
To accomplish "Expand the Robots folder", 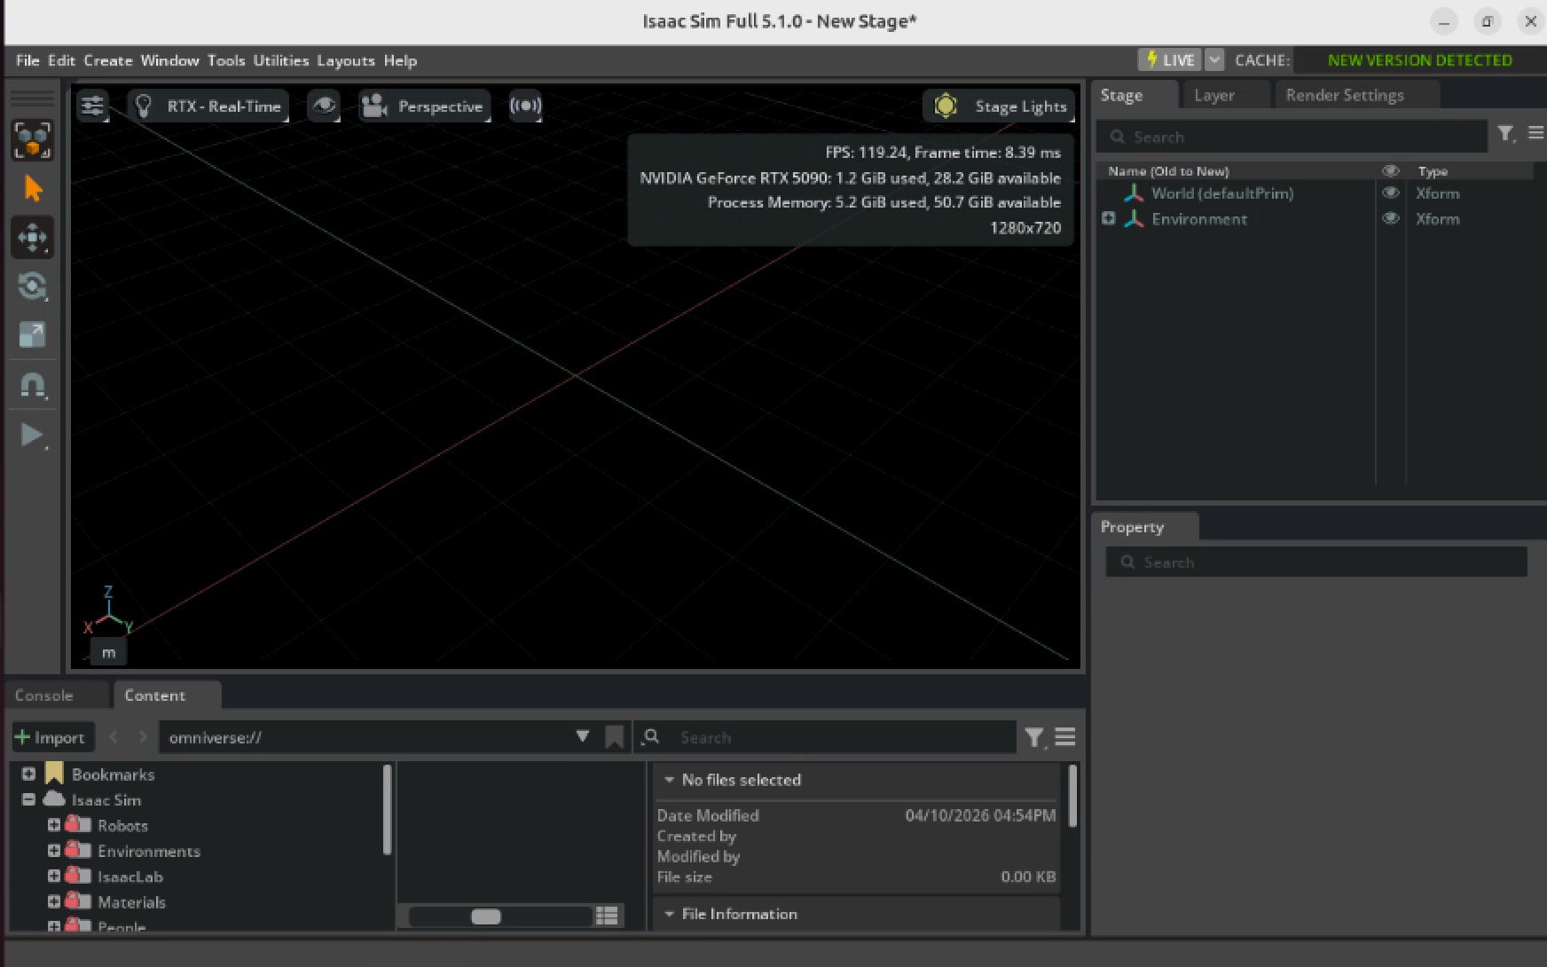I will coord(54,825).
